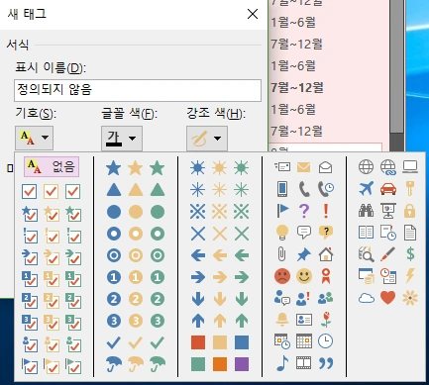Choose the green-bordered plain checkbox symbol
The width and height of the screenshot is (429, 385).
click(72, 191)
